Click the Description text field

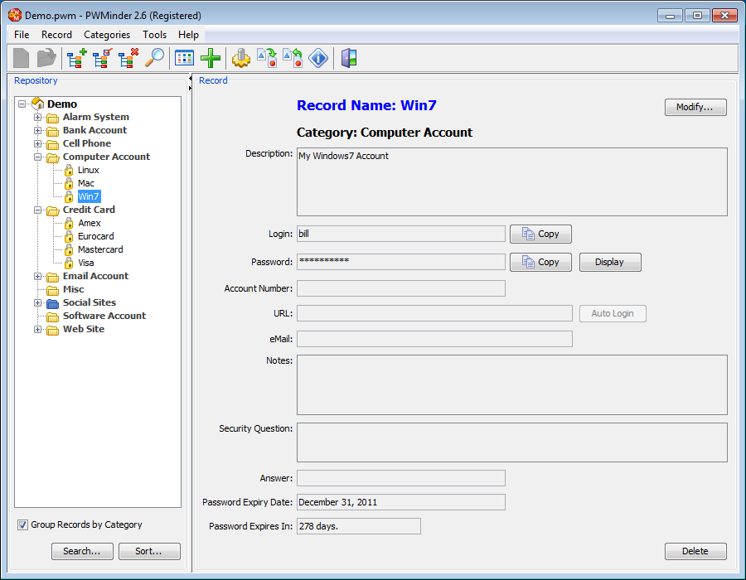(511, 181)
